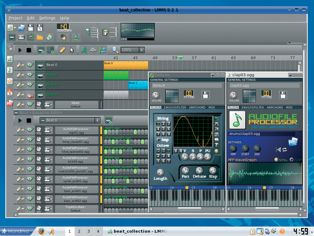Viewport: 314px width, 236px height.
Task: Mute the Beat 0 track
Action: tap(30, 65)
